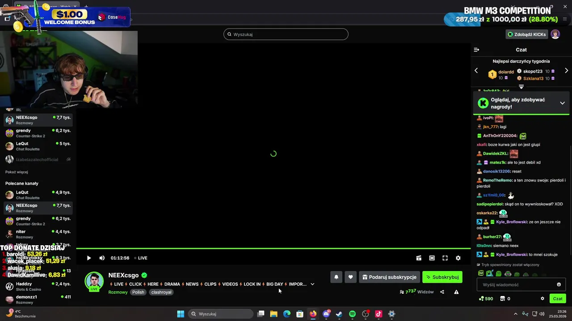This screenshot has height=321, width=572.
Task: Share the stream via the share icon
Action: click(442, 292)
